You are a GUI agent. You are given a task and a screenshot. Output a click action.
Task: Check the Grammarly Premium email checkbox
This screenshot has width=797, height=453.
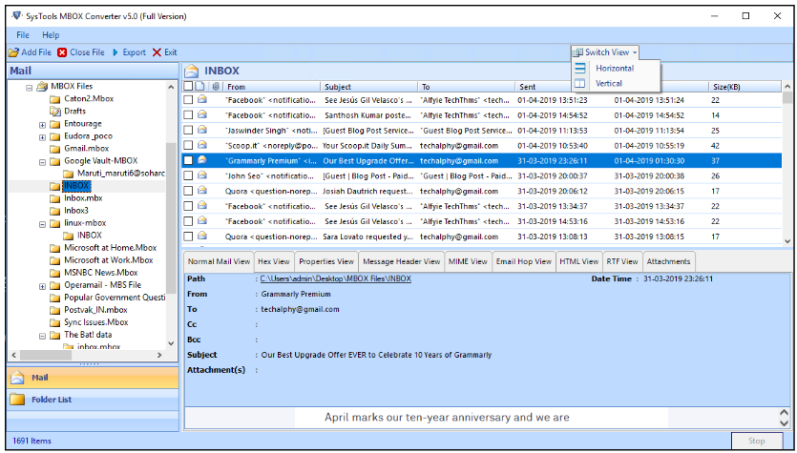(x=188, y=161)
